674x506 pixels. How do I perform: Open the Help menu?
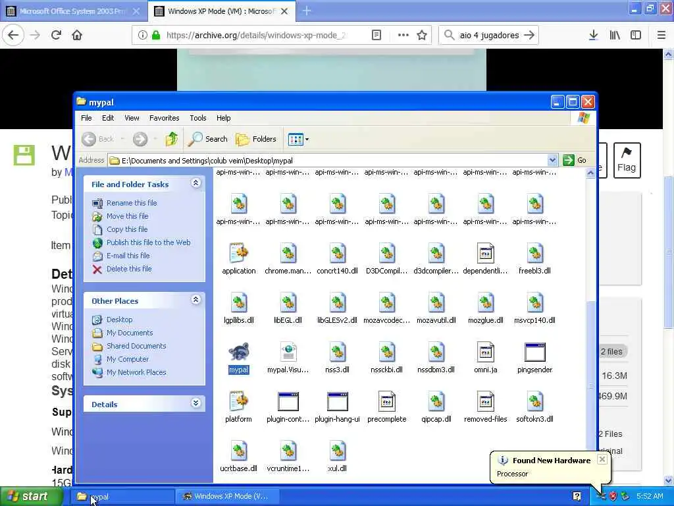tap(224, 118)
